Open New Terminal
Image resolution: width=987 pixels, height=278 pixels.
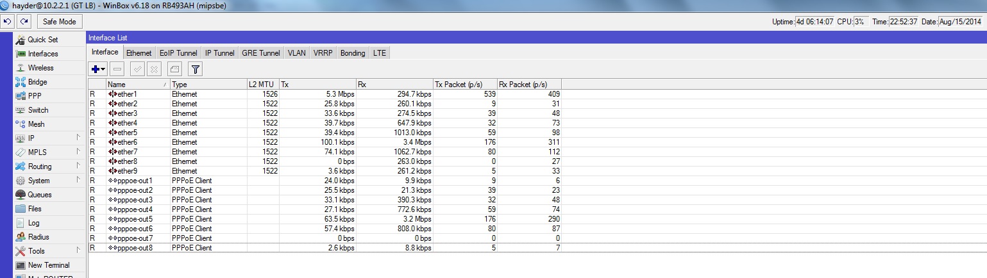(50, 265)
